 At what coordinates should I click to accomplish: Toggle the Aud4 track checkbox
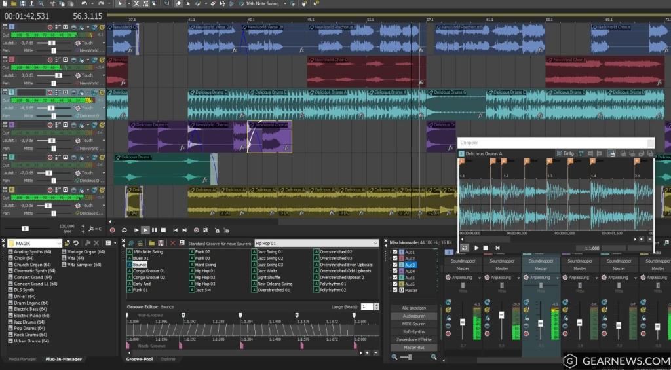pyautogui.click(x=394, y=270)
